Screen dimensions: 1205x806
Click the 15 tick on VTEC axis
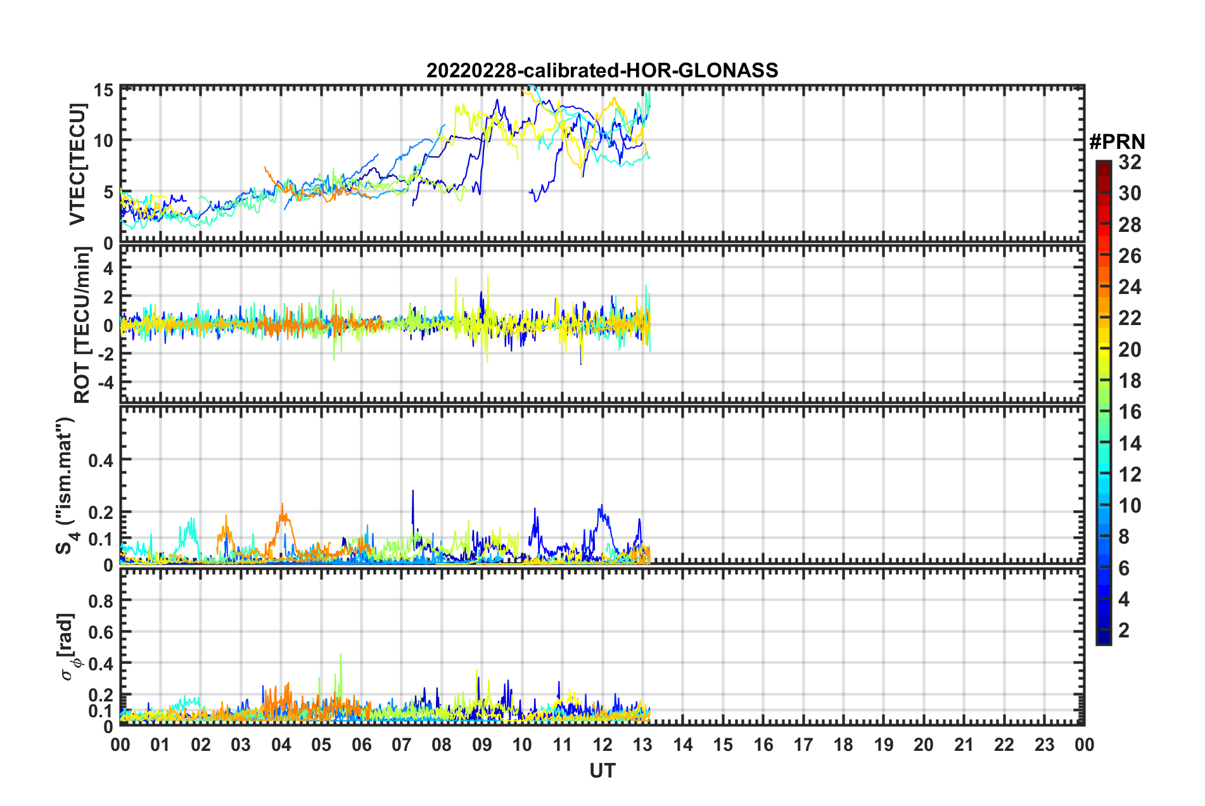[x=104, y=90]
